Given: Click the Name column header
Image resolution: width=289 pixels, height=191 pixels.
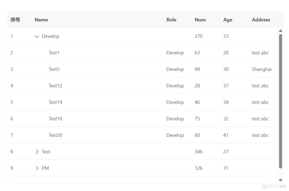Looking at the screenshot, I should [x=41, y=20].
